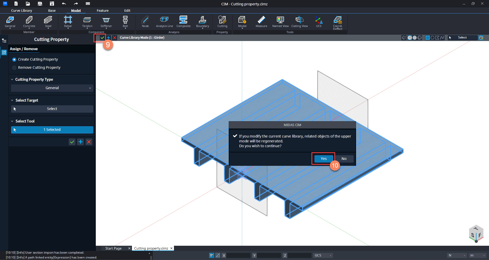
Task: Open the Named View tool
Action: 280,22
